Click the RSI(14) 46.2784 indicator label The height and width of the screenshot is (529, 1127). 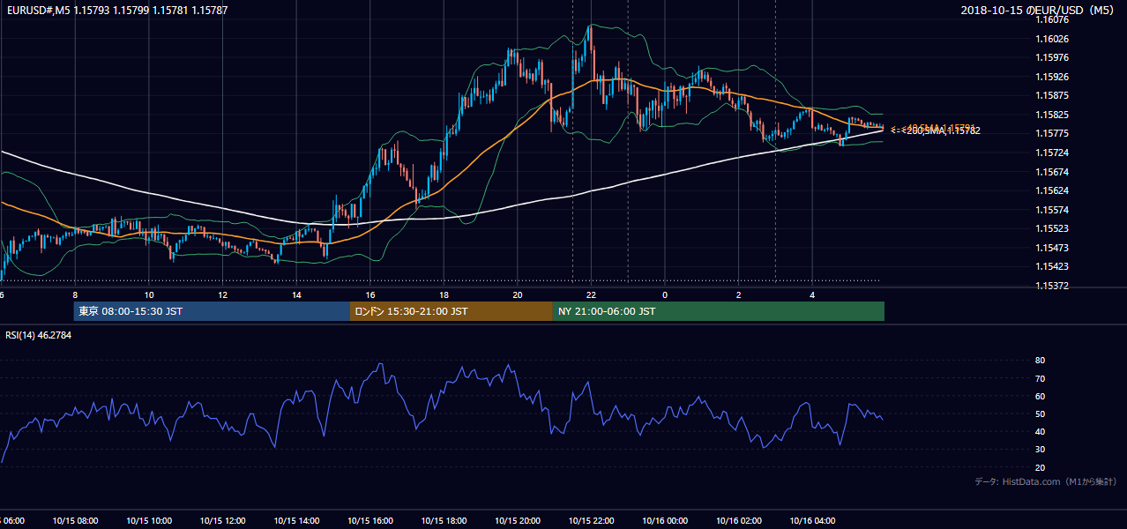pyautogui.click(x=39, y=335)
